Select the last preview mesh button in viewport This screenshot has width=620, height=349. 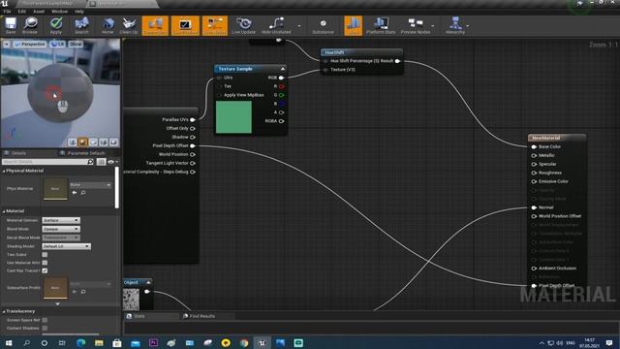[113, 143]
